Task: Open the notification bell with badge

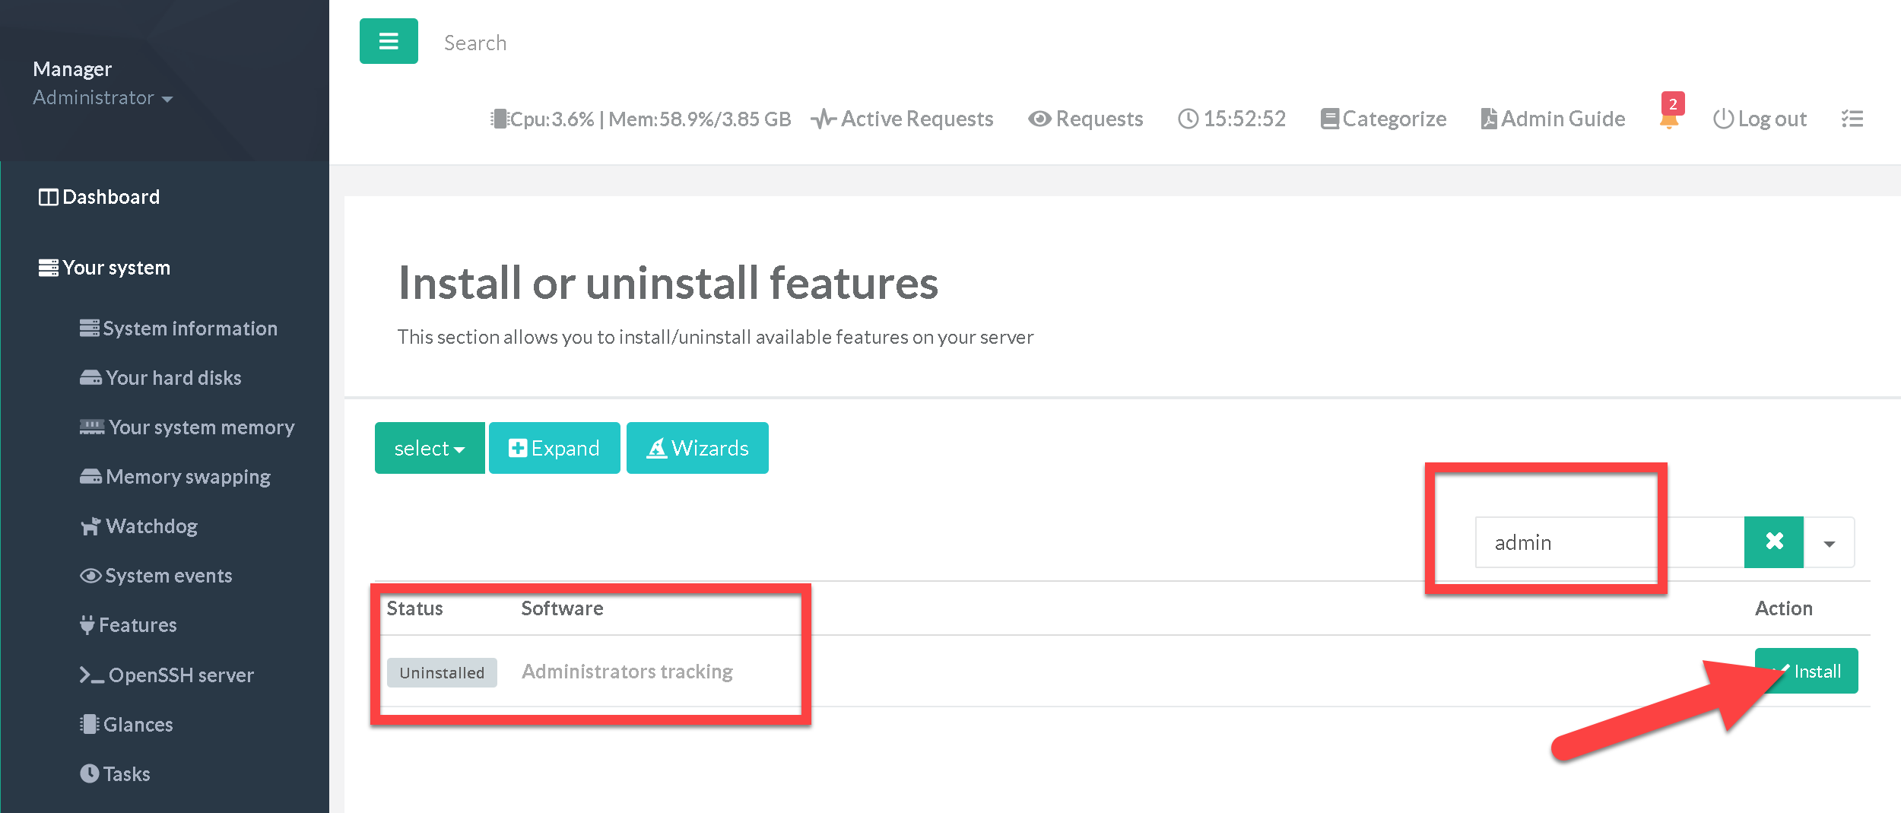Action: [1669, 119]
